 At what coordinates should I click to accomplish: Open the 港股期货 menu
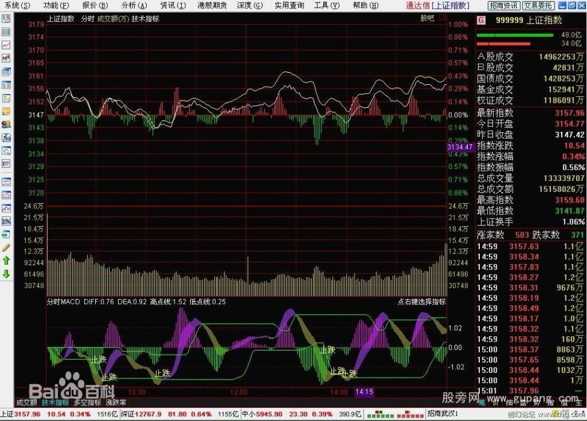click(x=213, y=5)
